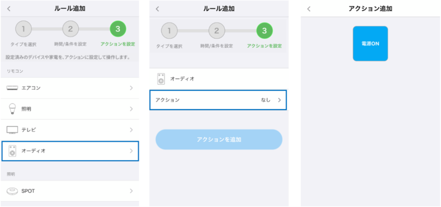Expand the テレビ row chevron
This screenshot has height=207, width=441.
[x=131, y=130]
